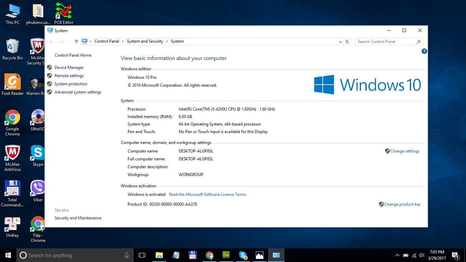Expand chevron after System and Security breadcrumb
The image size is (466, 262).
(167, 41)
